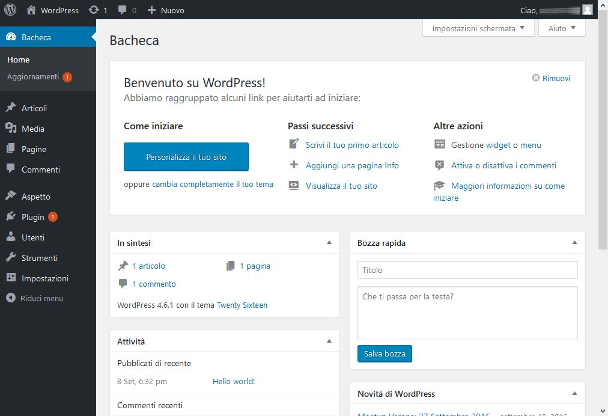Image resolution: width=608 pixels, height=416 pixels.
Task: Open the Aiuto help dropdown
Action: pos(562,28)
